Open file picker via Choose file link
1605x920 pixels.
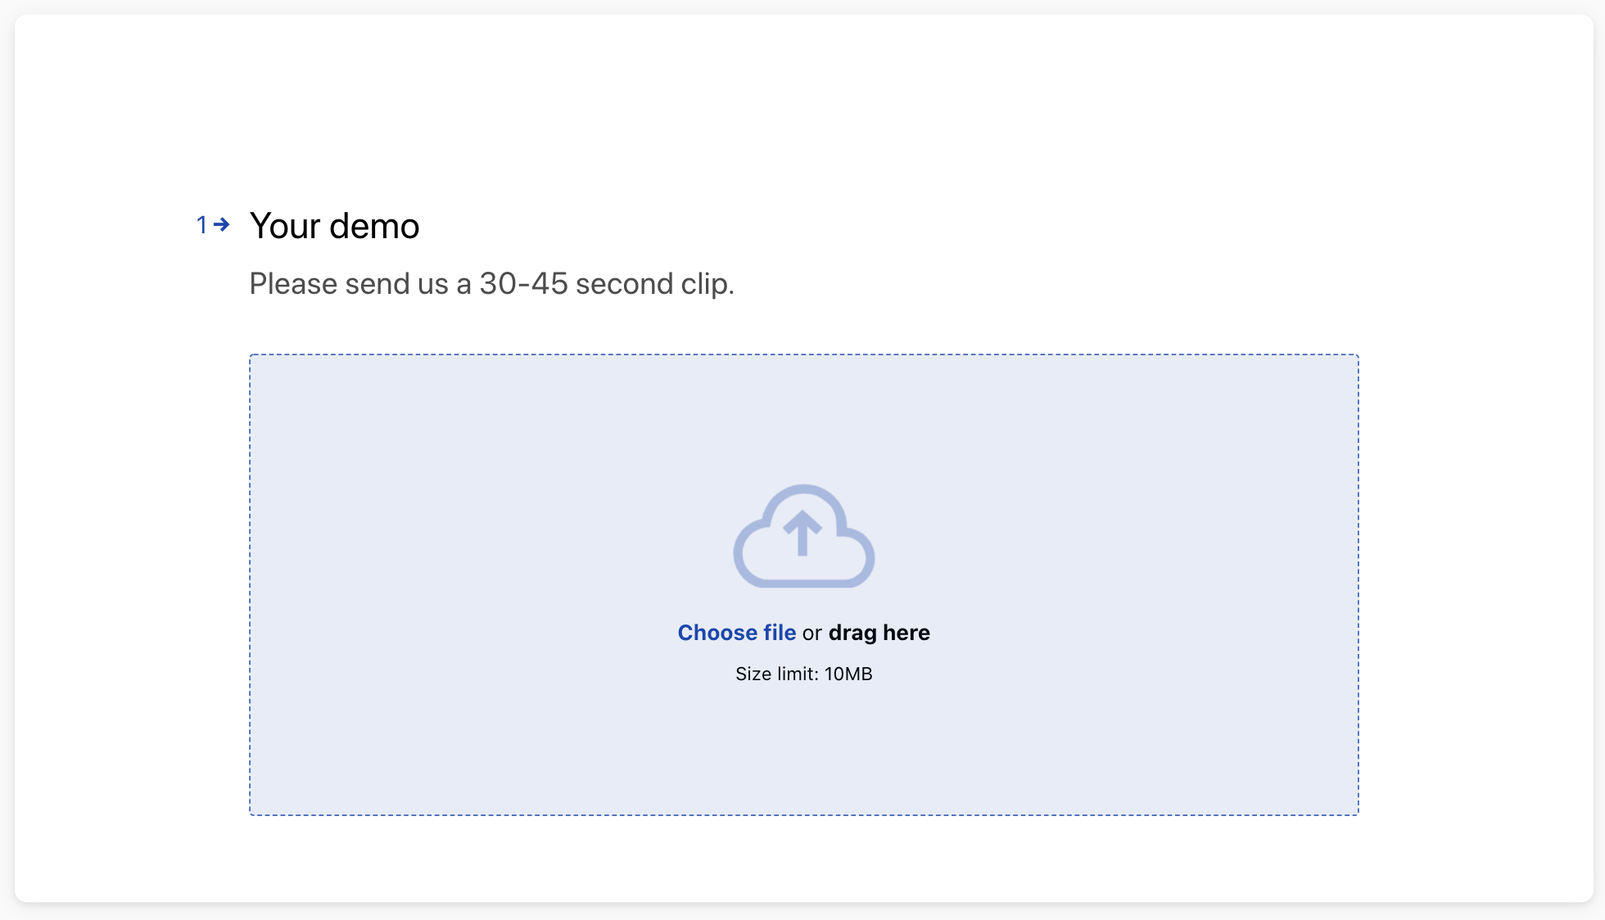click(x=737, y=633)
